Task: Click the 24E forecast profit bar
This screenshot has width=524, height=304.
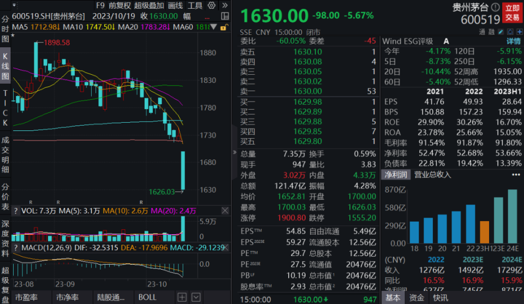Action: point(513,217)
